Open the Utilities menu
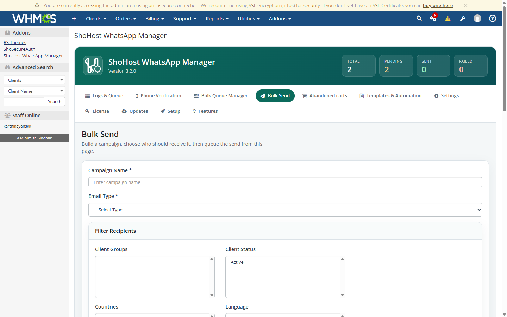The height and width of the screenshot is (317, 507). [x=249, y=19]
